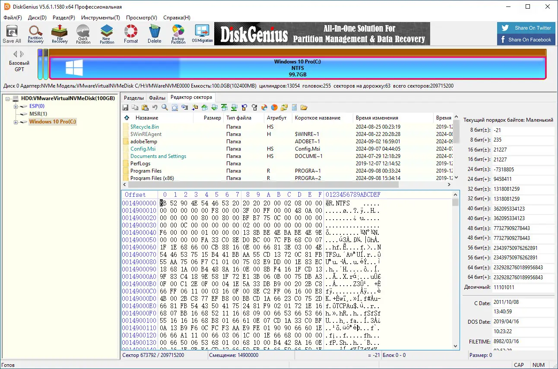Click the file list vertical scrollbar down arrow
This screenshot has width=558, height=369.
456,177
